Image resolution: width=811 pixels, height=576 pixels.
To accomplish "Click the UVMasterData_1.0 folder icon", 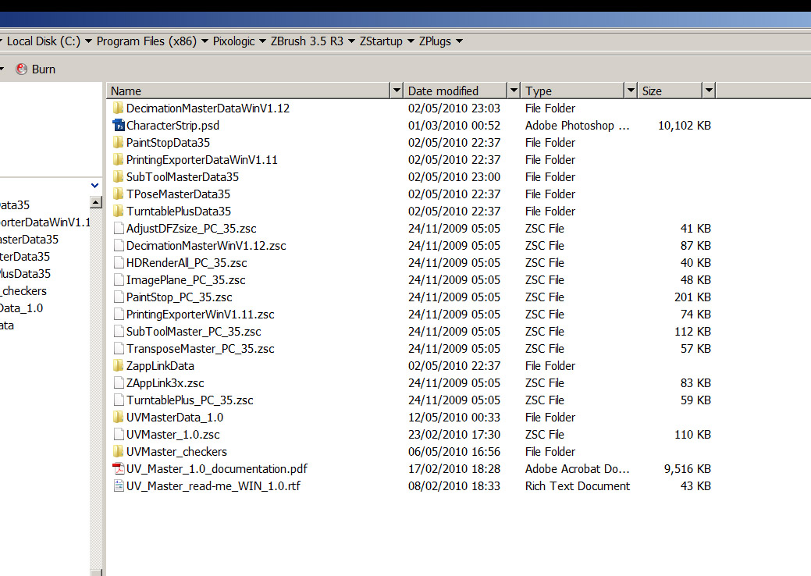I will pyautogui.click(x=118, y=417).
